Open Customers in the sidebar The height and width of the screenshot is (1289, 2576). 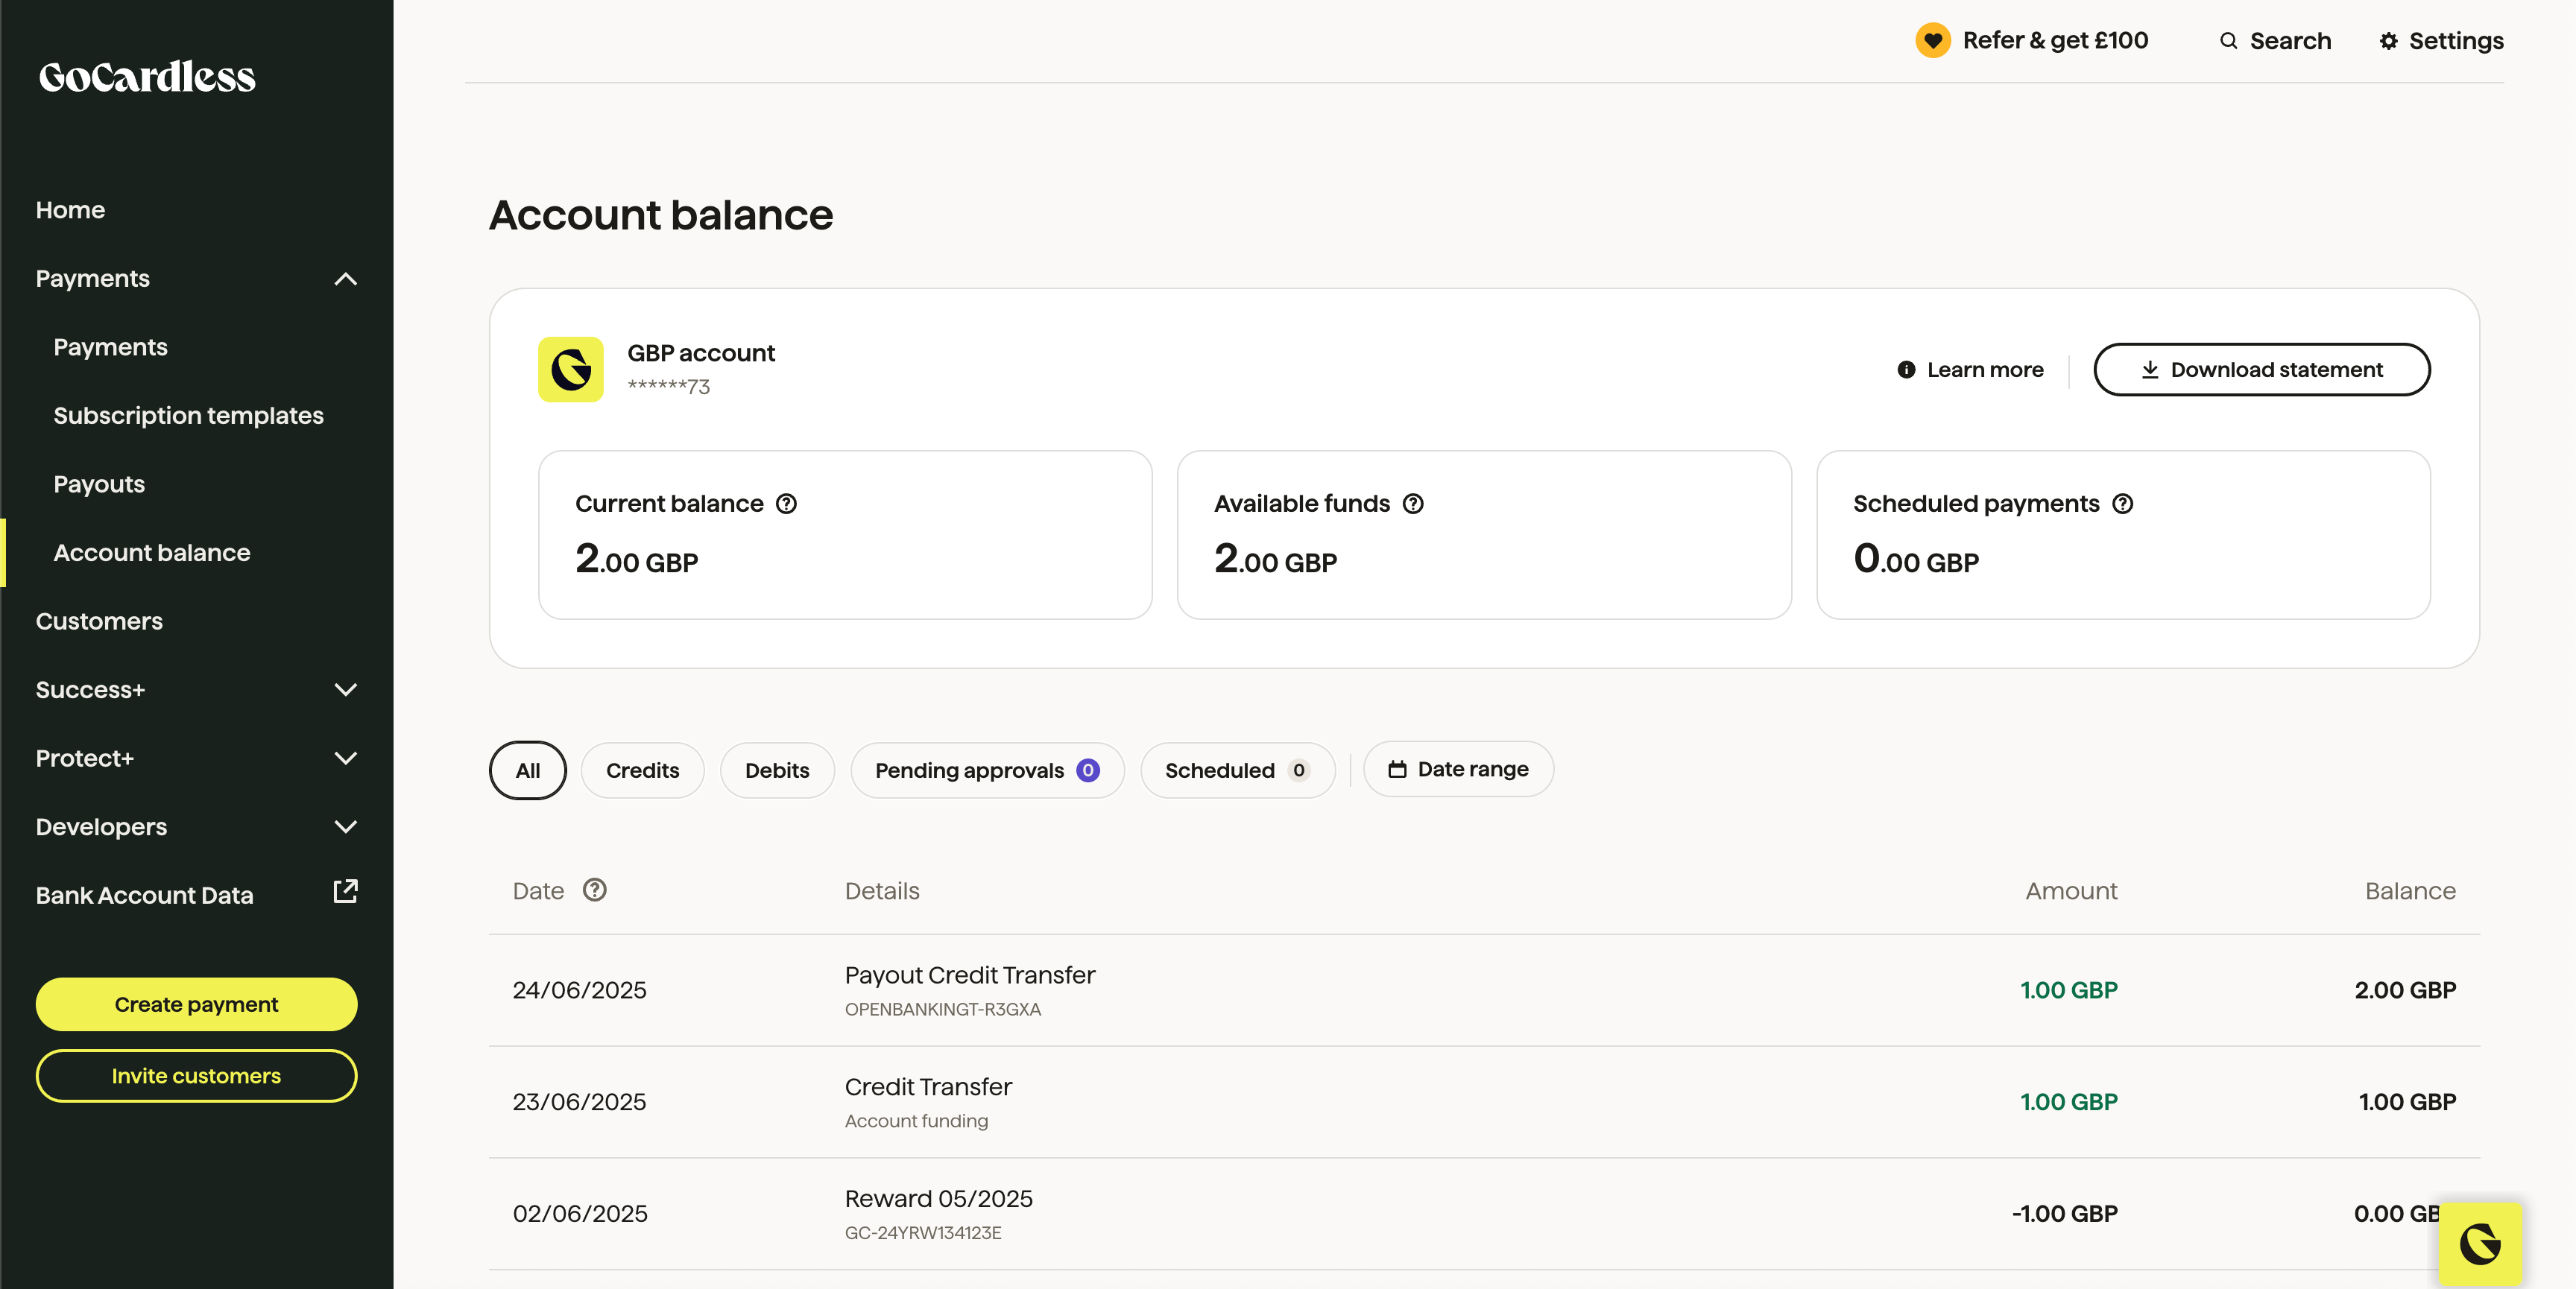[99, 621]
